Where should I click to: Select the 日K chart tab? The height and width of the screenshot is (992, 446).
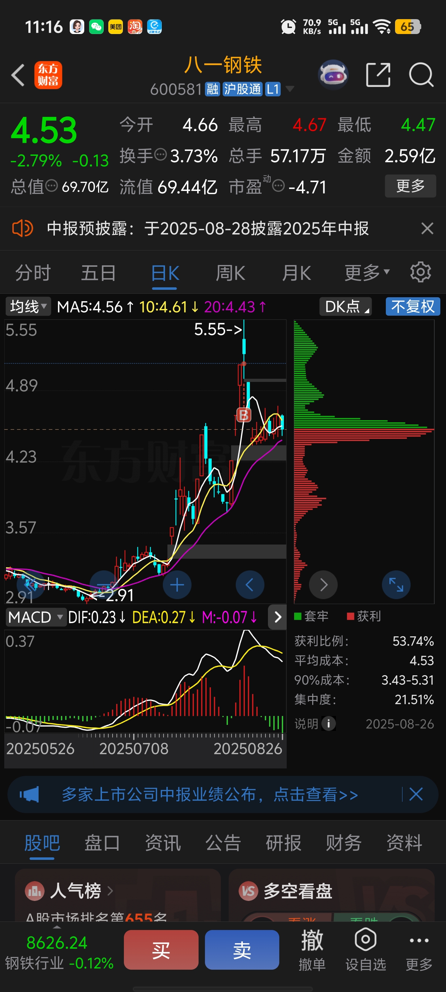click(165, 274)
